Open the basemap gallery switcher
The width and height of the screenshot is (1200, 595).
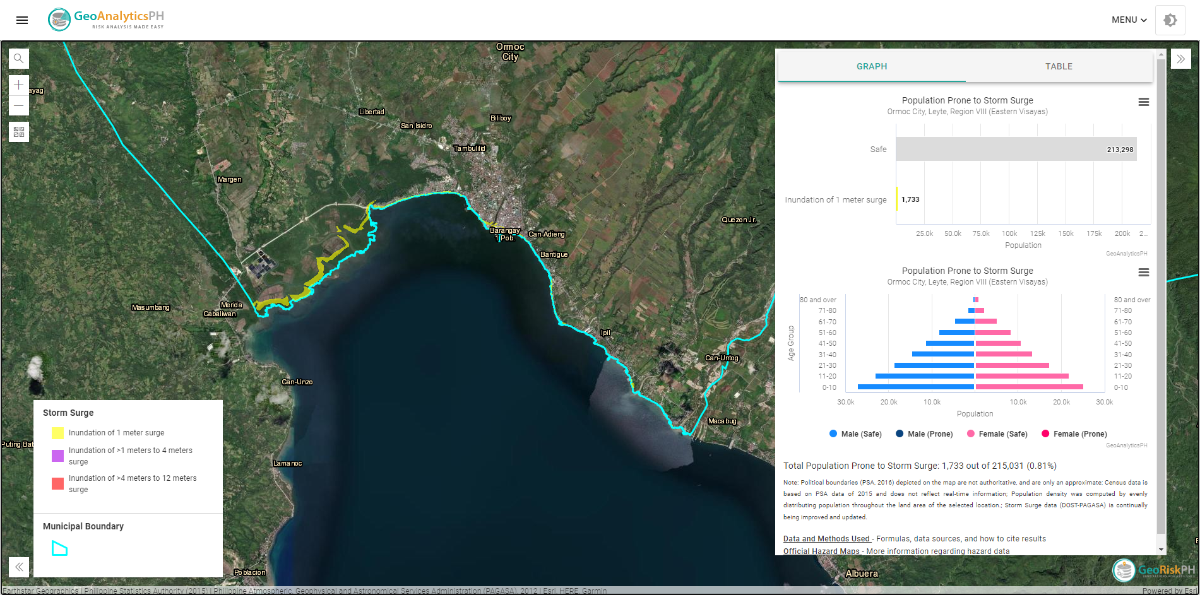pos(18,132)
